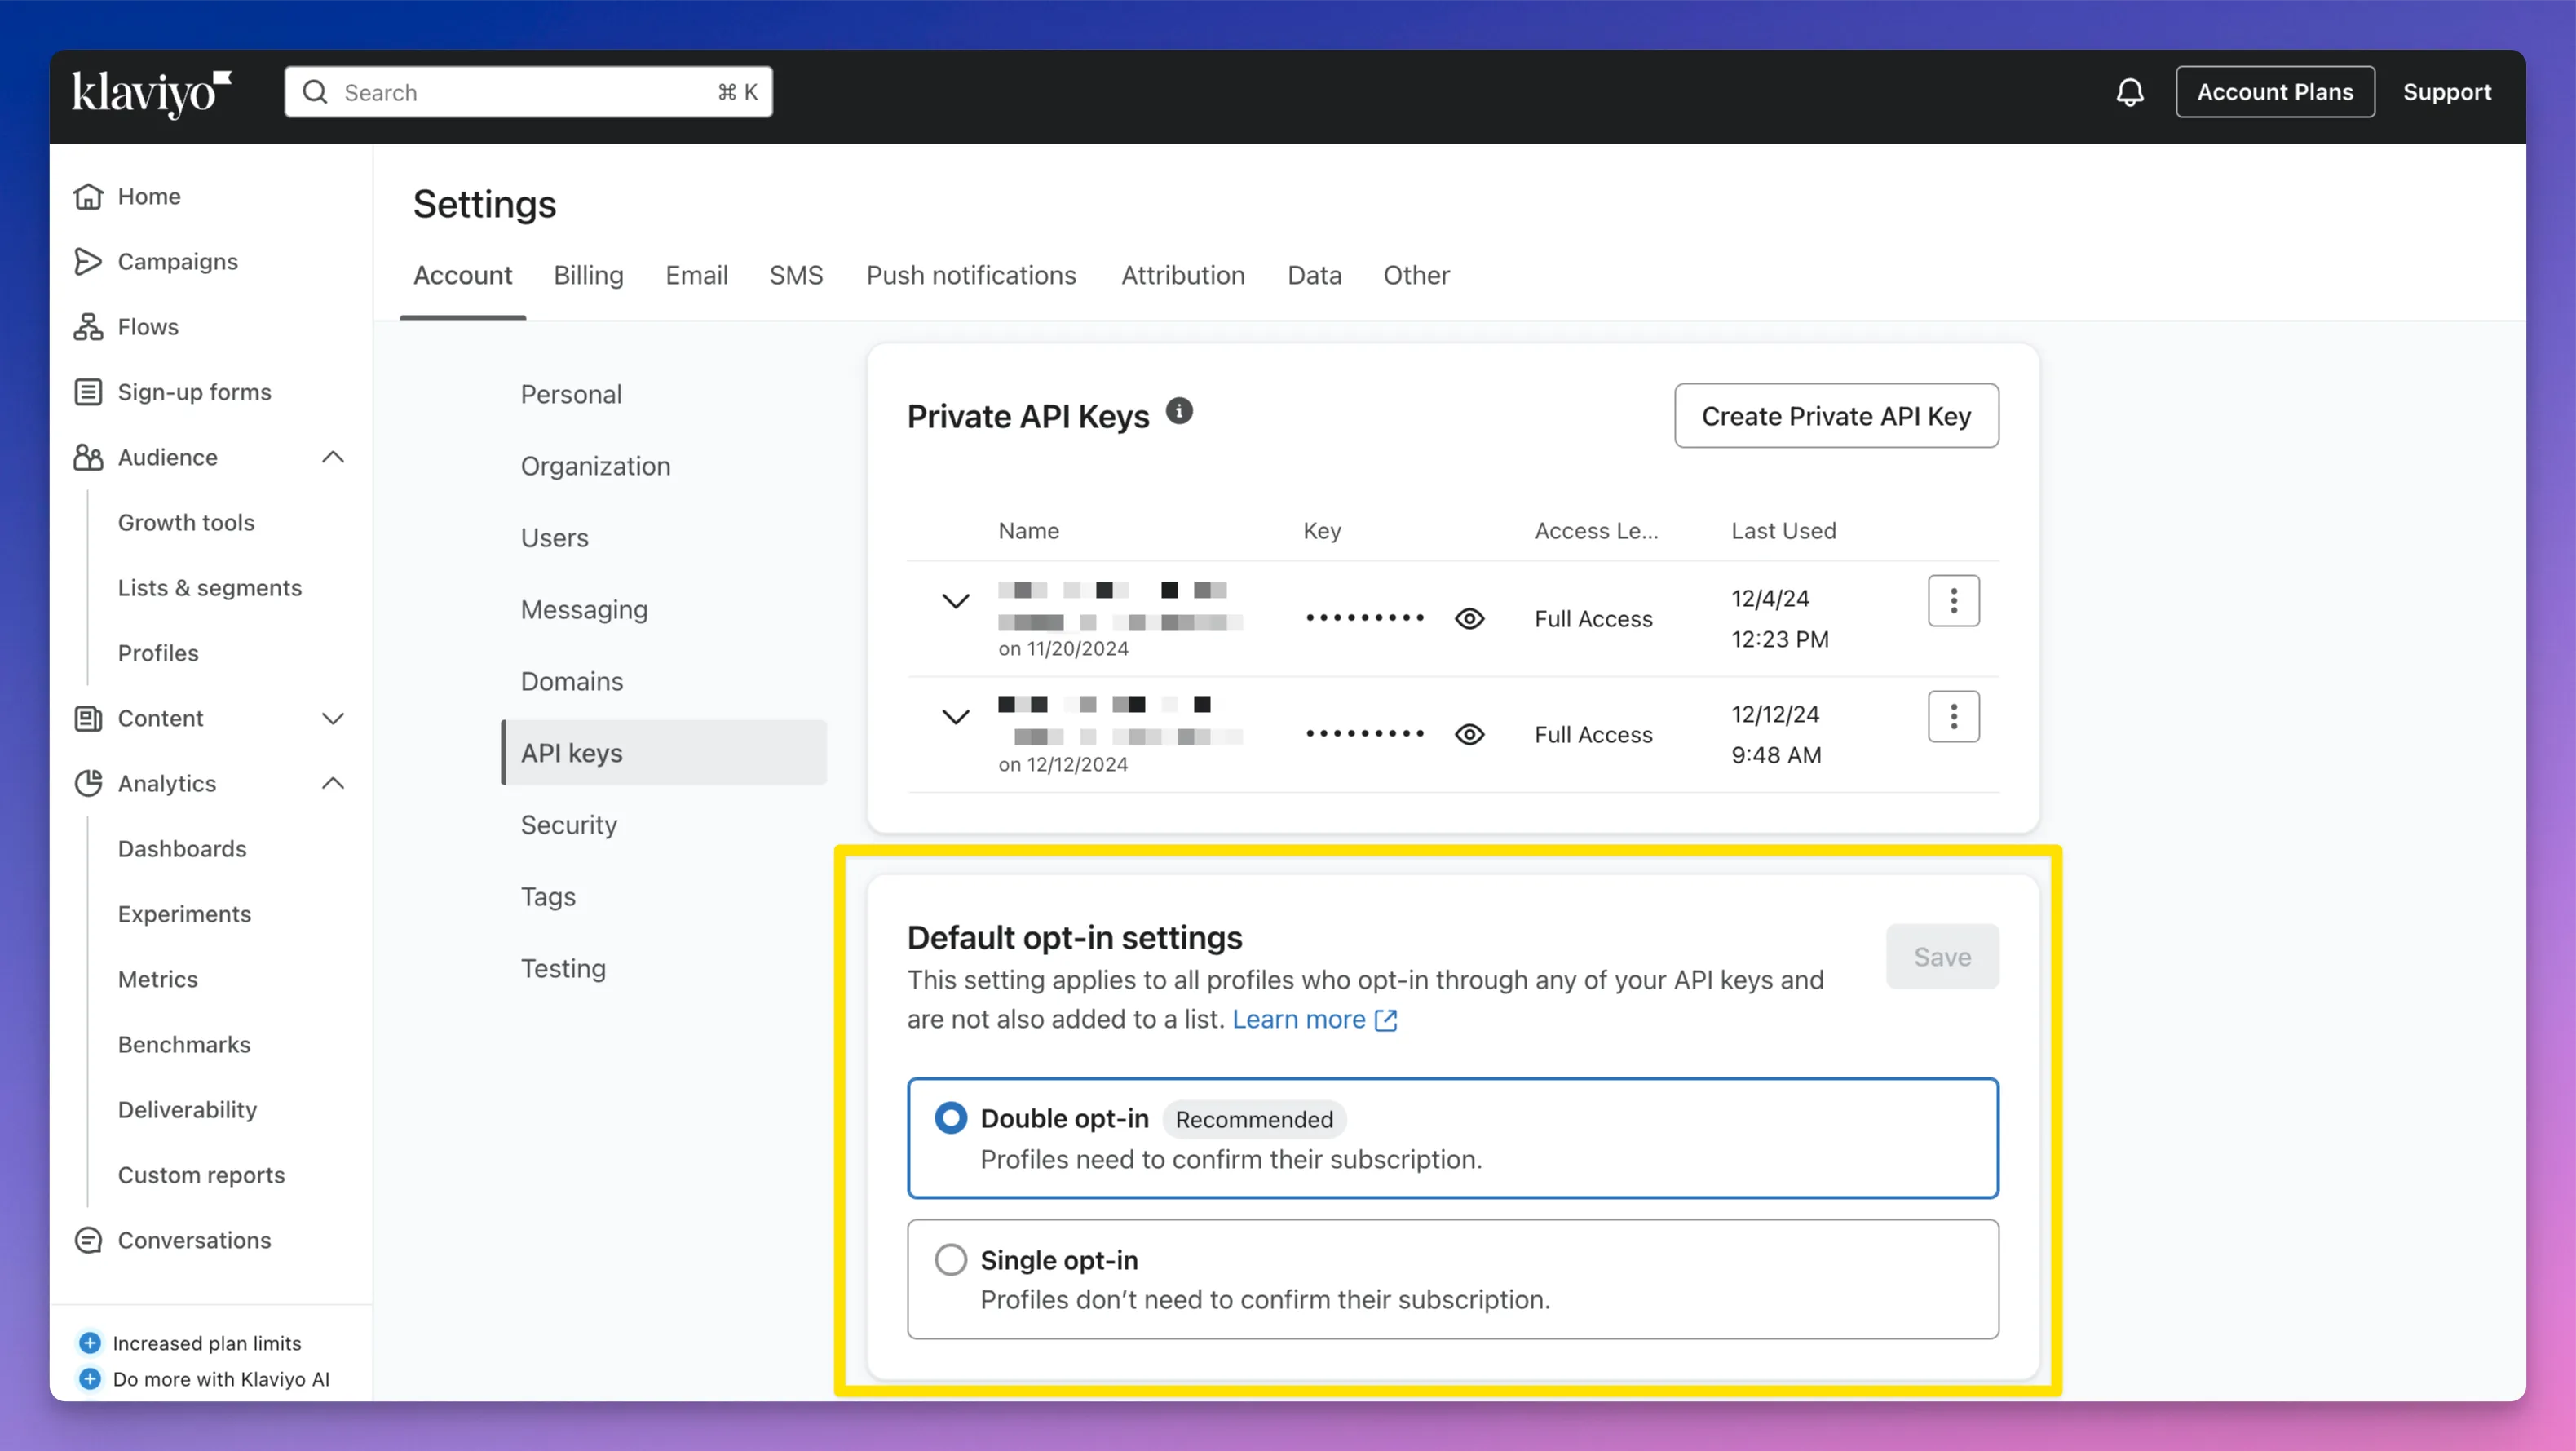Open the Domains settings section
This screenshot has height=1451, width=2576.
coord(571,681)
